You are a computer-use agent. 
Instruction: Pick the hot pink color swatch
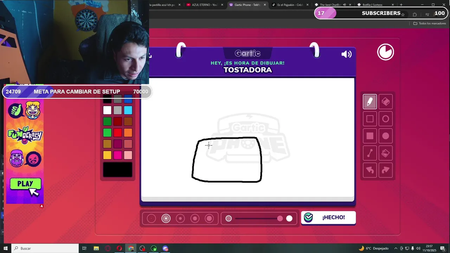118,155
